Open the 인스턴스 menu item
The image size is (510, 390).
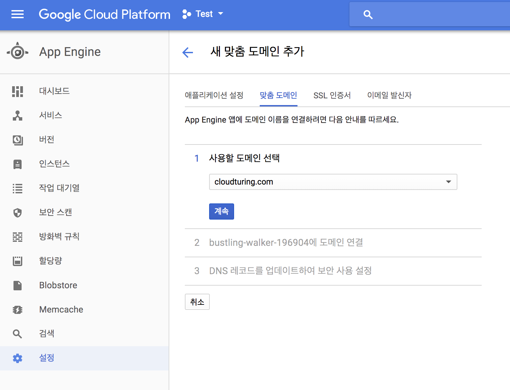point(84,164)
